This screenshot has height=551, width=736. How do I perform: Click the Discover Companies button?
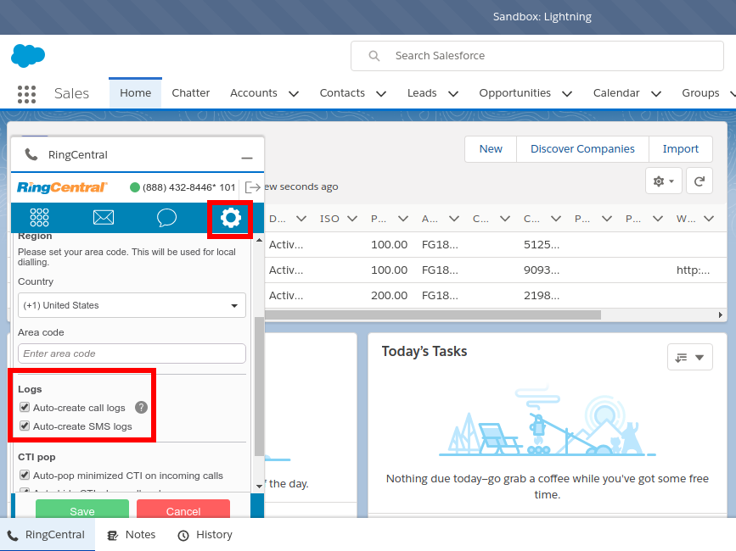click(x=582, y=149)
